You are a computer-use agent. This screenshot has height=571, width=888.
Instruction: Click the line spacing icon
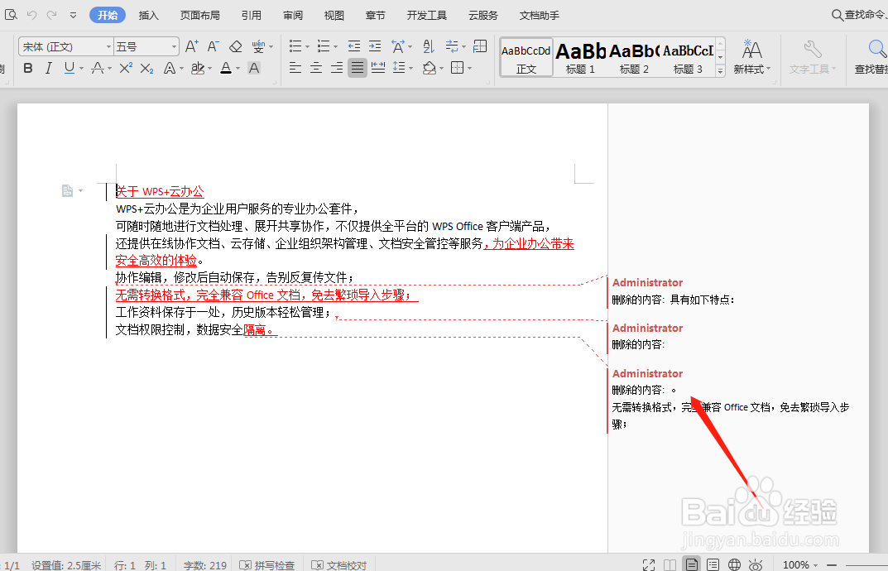(399, 68)
